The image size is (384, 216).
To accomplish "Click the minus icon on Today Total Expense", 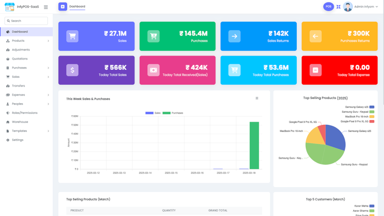I will click(x=315, y=70).
